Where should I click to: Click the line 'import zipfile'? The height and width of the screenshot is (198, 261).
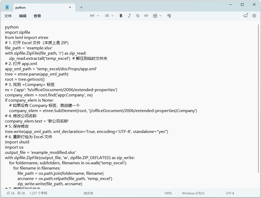18,32
